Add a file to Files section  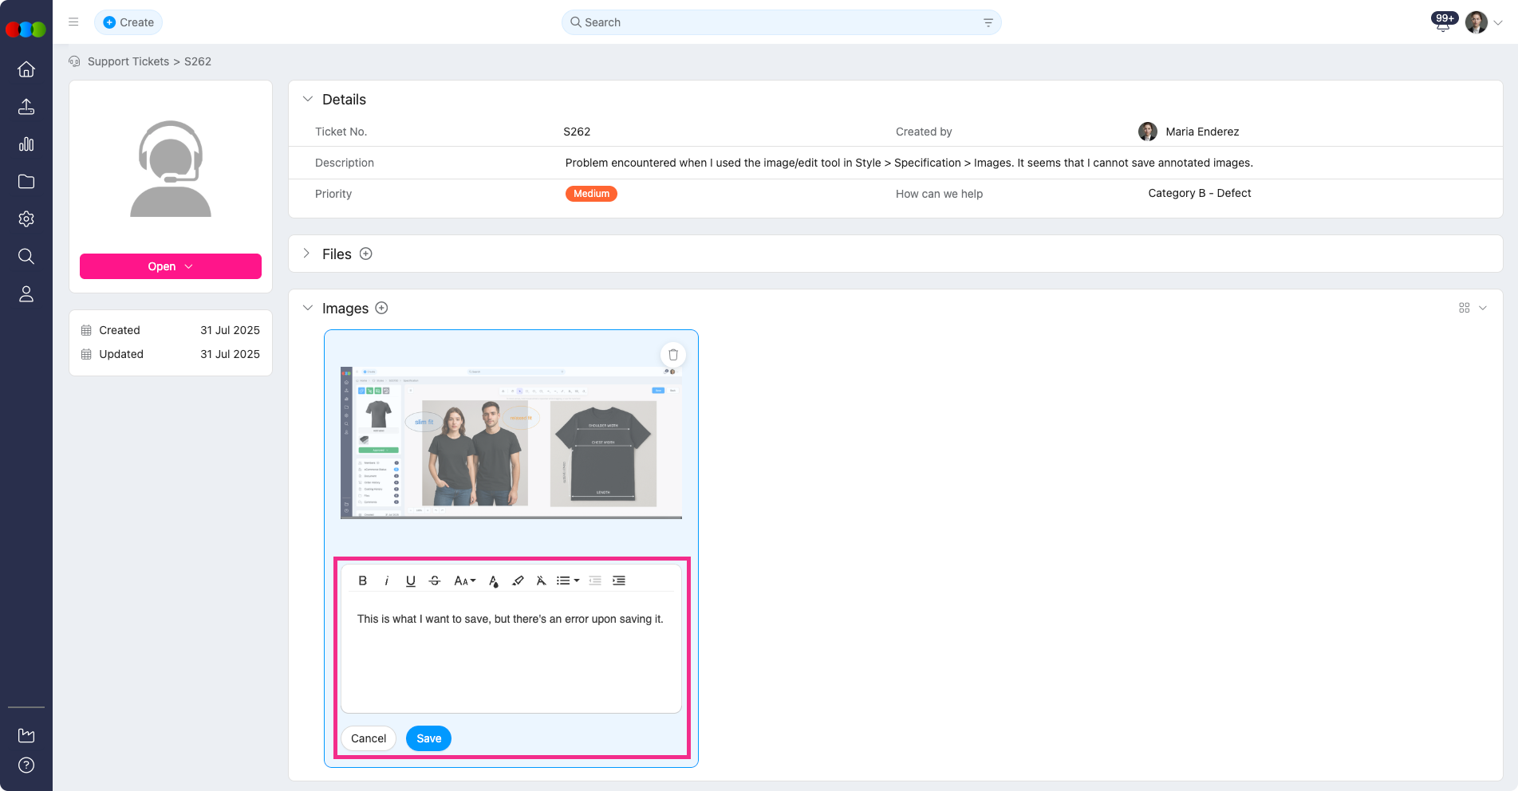[x=366, y=254]
